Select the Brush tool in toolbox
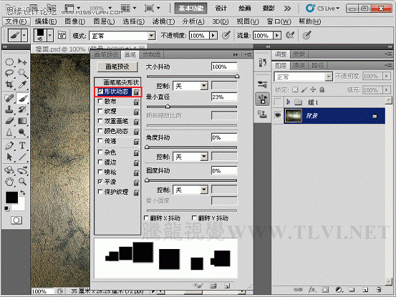Image resolution: width=396 pixels, height=297 pixels. point(22,98)
